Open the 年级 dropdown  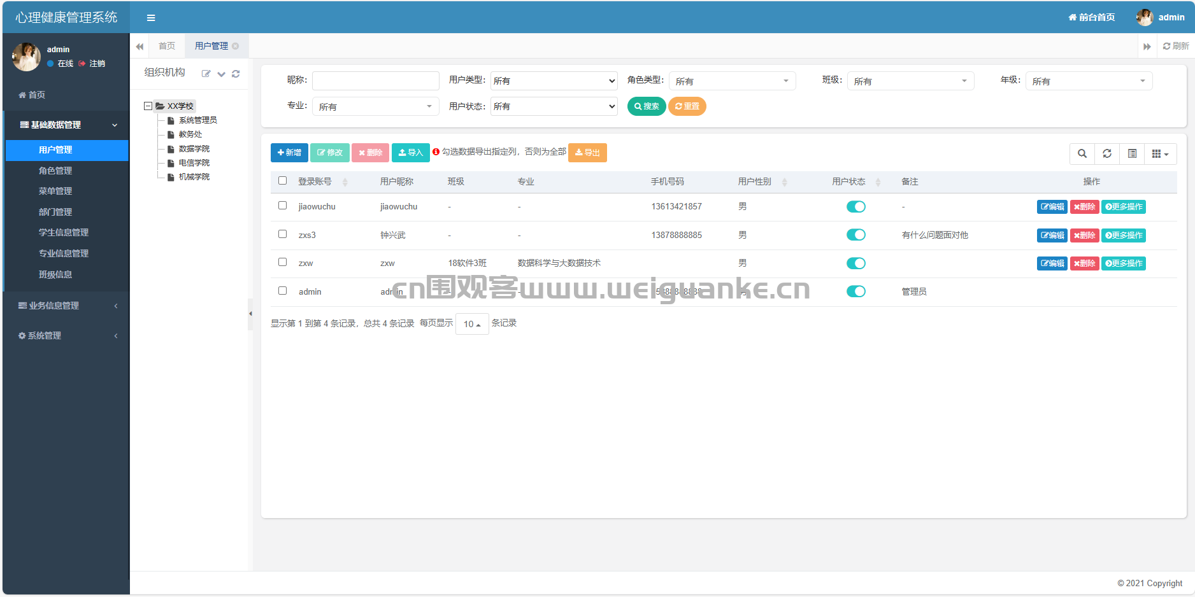1089,81
